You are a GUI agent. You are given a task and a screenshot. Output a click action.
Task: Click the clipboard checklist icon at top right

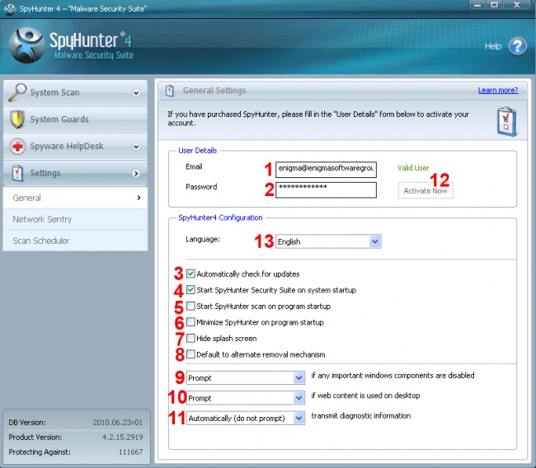tap(505, 120)
